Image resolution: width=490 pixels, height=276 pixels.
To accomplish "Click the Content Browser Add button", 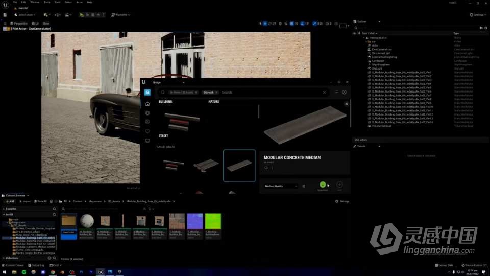I will point(10,201).
